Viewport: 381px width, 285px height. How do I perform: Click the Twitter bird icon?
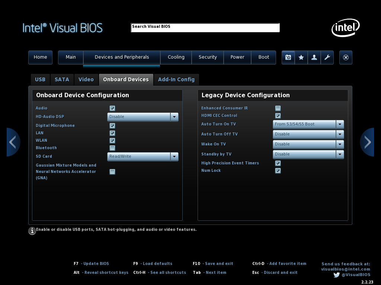click(336, 275)
